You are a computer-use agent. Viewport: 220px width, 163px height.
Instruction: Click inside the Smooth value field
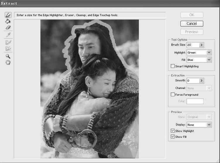point(192,81)
